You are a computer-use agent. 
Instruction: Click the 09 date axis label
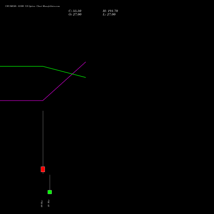click(42, 203)
